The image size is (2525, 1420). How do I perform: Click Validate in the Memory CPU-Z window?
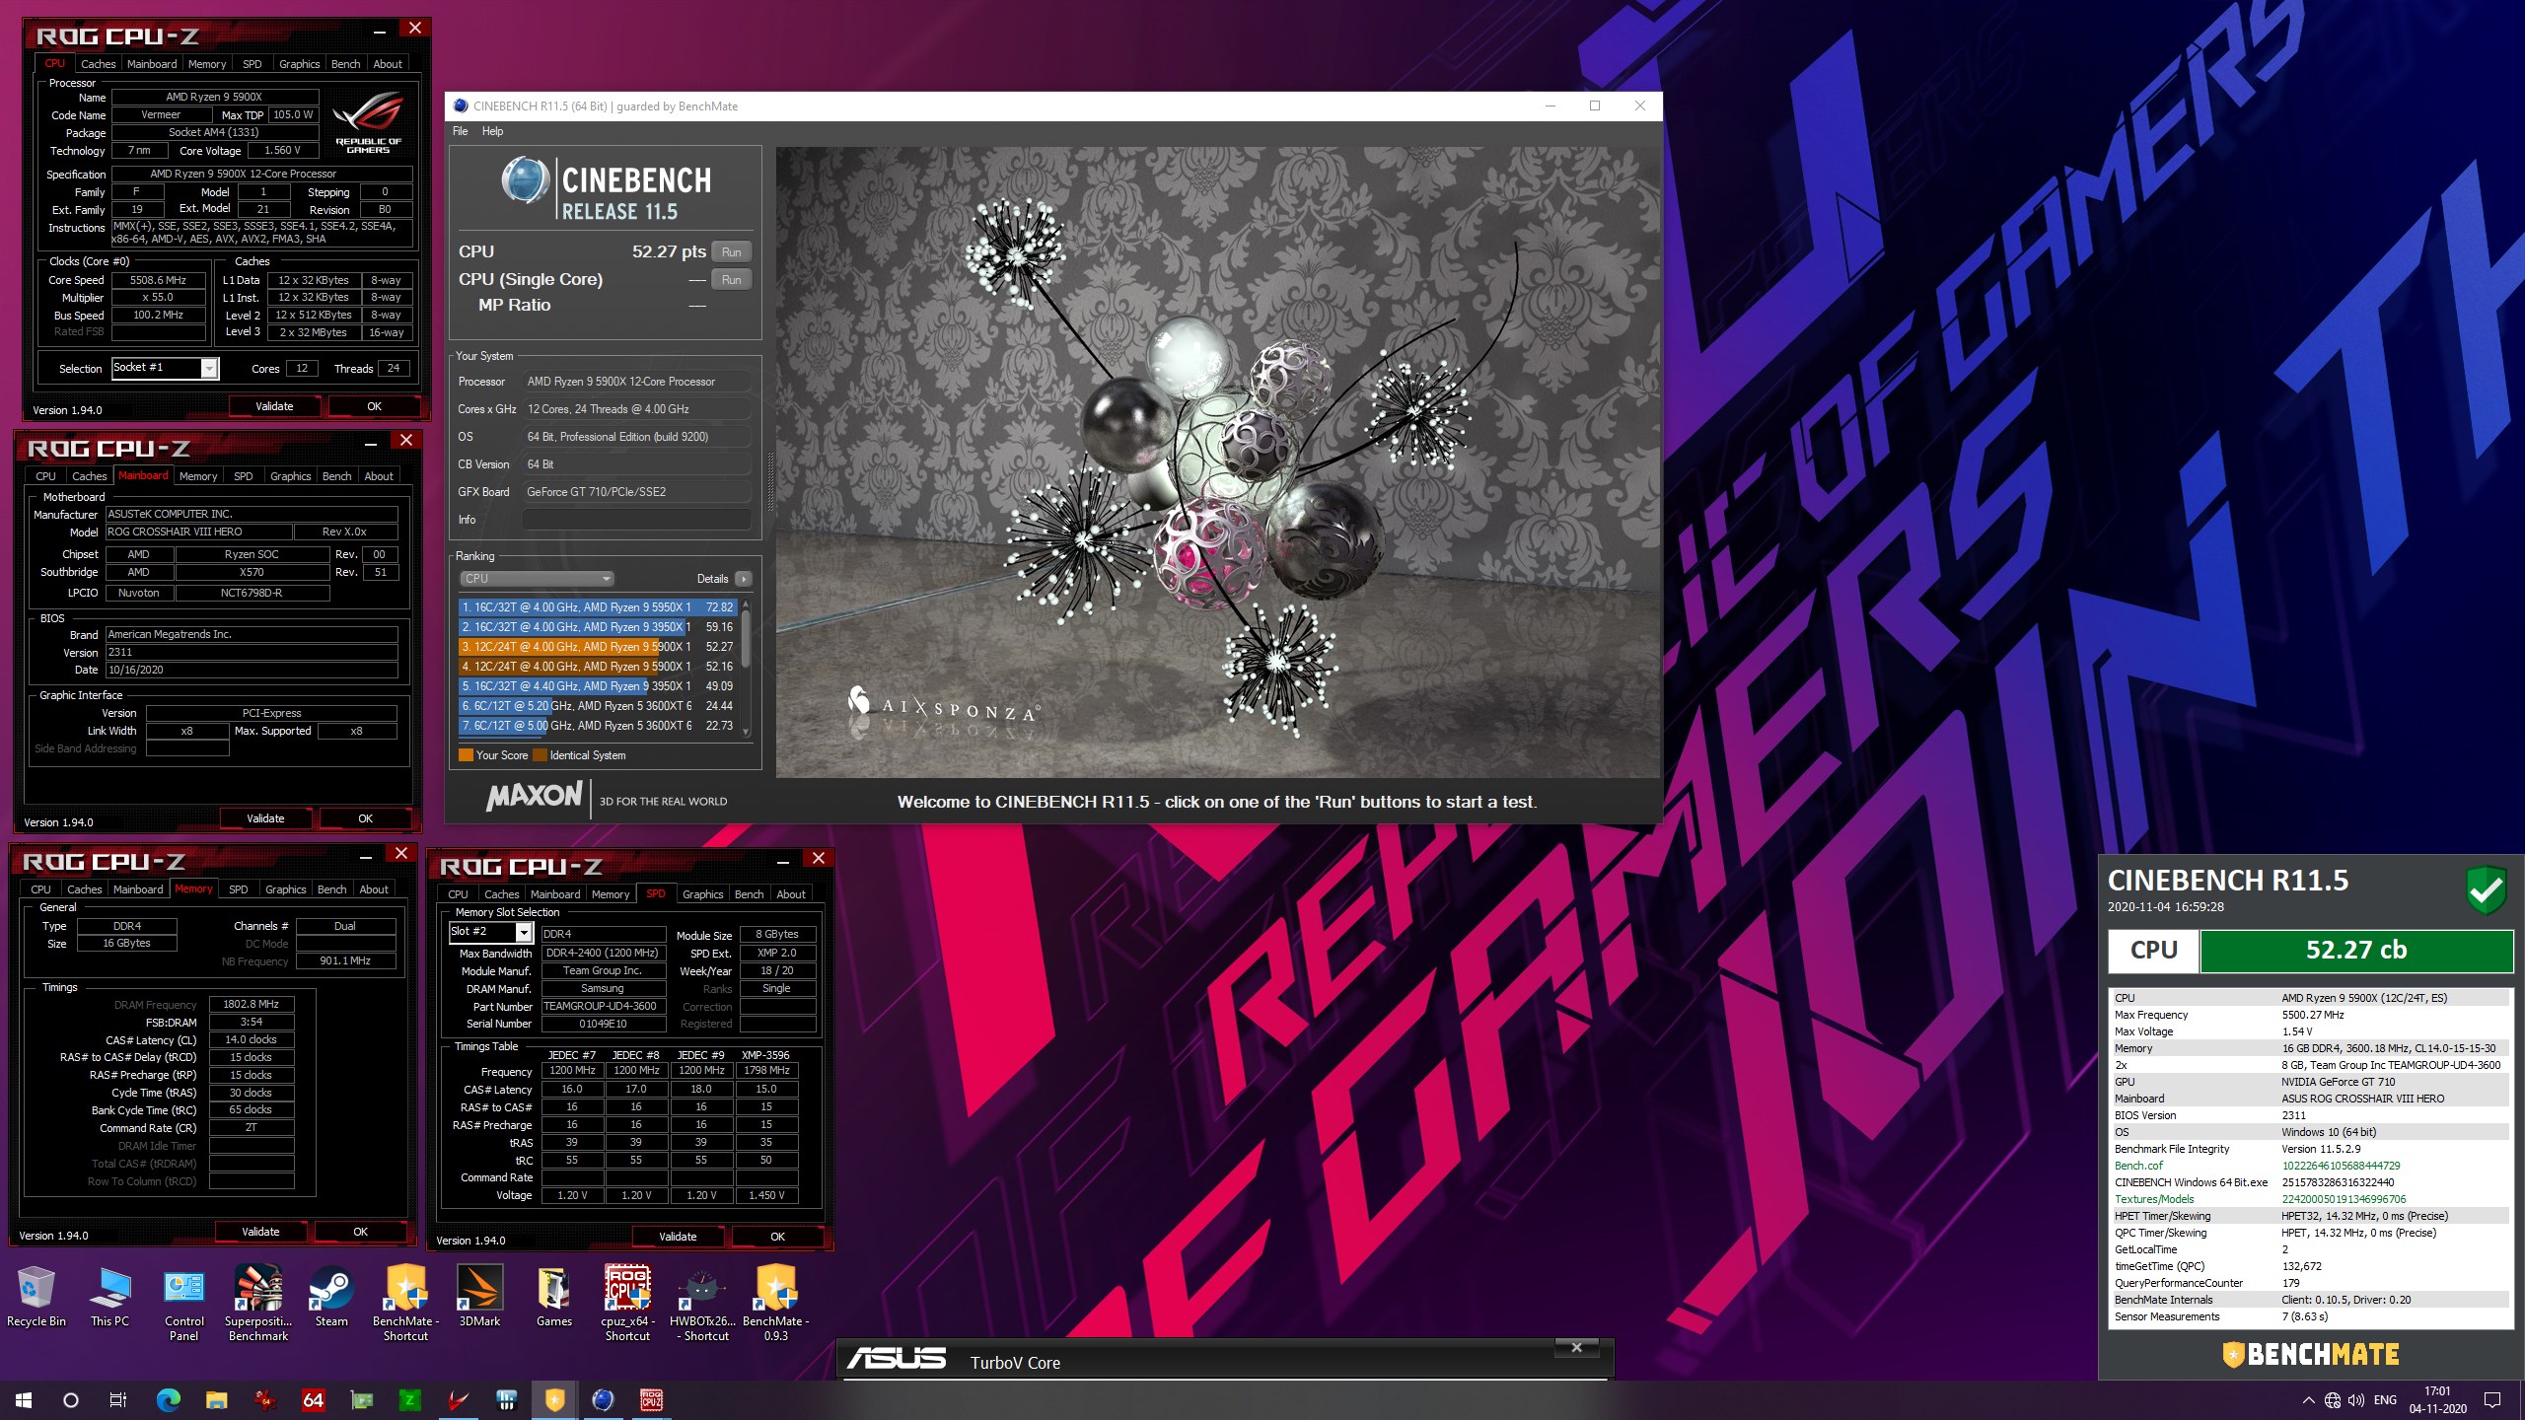(260, 1232)
